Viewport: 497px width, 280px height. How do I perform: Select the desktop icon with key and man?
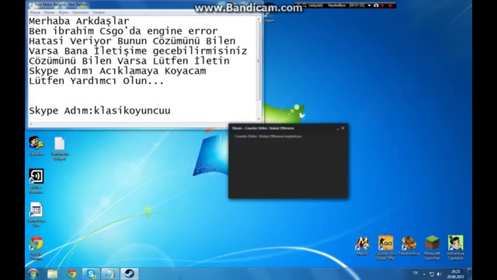[x=36, y=146]
